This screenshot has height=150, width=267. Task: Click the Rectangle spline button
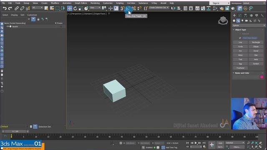[256, 42]
